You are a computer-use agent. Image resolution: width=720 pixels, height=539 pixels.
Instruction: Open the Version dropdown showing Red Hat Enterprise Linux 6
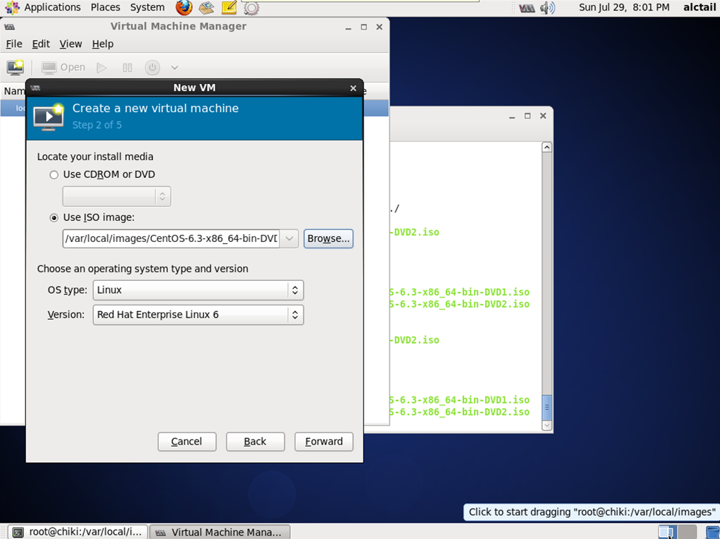[x=198, y=315]
